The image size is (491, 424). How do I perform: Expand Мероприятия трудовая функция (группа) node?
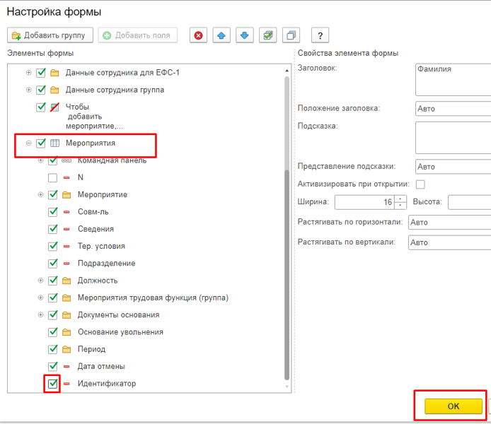[40, 298]
